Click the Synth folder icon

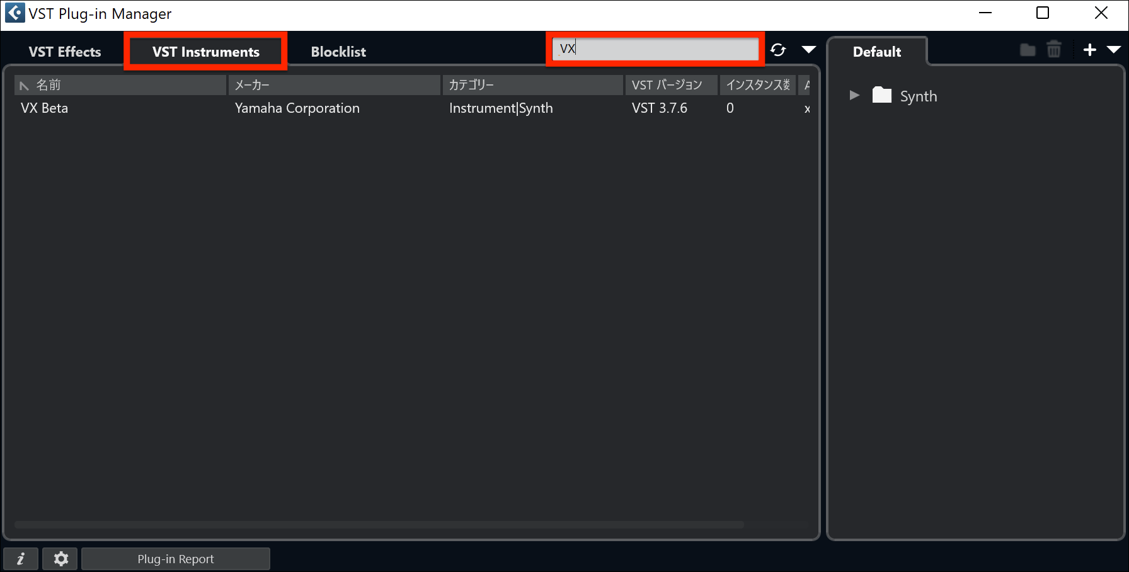[882, 95]
